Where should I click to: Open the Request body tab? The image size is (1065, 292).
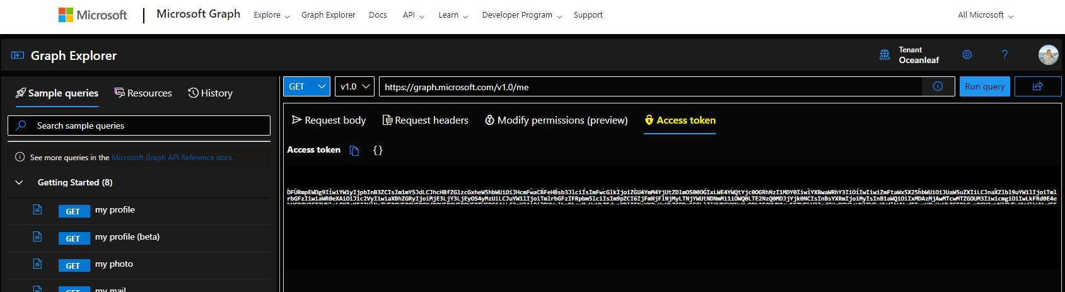tap(329, 120)
